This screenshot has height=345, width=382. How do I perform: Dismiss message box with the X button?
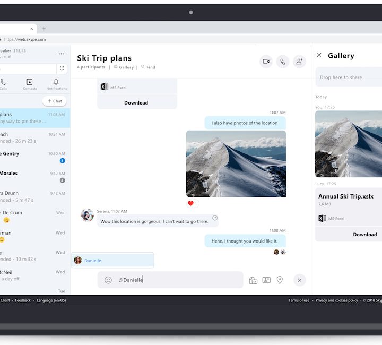point(299,280)
